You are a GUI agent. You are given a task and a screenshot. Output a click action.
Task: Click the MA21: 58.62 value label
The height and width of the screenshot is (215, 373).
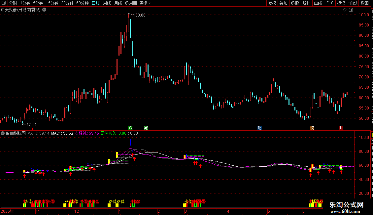tap(62, 133)
